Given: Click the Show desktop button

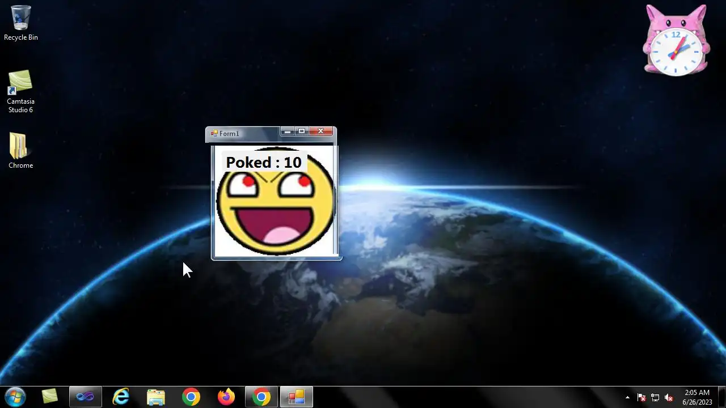Looking at the screenshot, I should (721, 397).
